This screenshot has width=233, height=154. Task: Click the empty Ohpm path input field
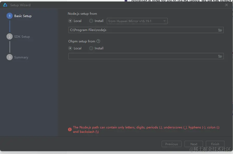click(x=146, y=56)
